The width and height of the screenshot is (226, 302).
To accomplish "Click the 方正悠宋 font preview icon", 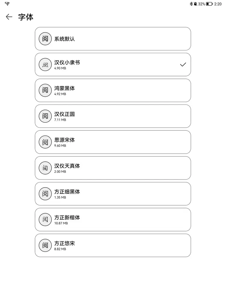I will [45, 245].
